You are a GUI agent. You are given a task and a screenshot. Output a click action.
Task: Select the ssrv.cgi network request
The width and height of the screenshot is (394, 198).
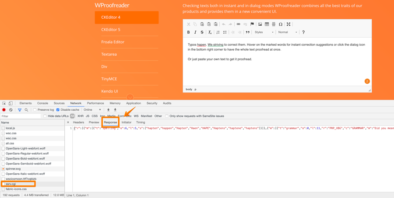click(11, 184)
